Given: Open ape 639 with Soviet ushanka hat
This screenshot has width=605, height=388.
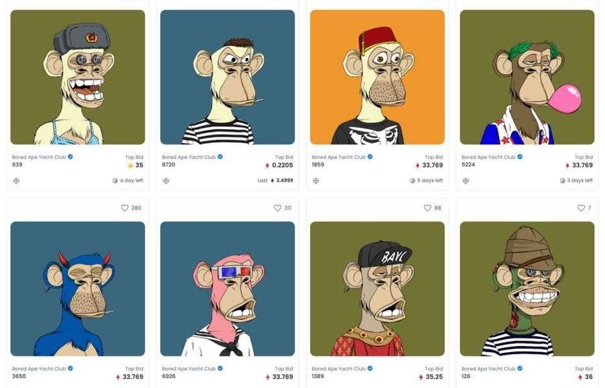Looking at the screenshot, I should click(x=78, y=77).
